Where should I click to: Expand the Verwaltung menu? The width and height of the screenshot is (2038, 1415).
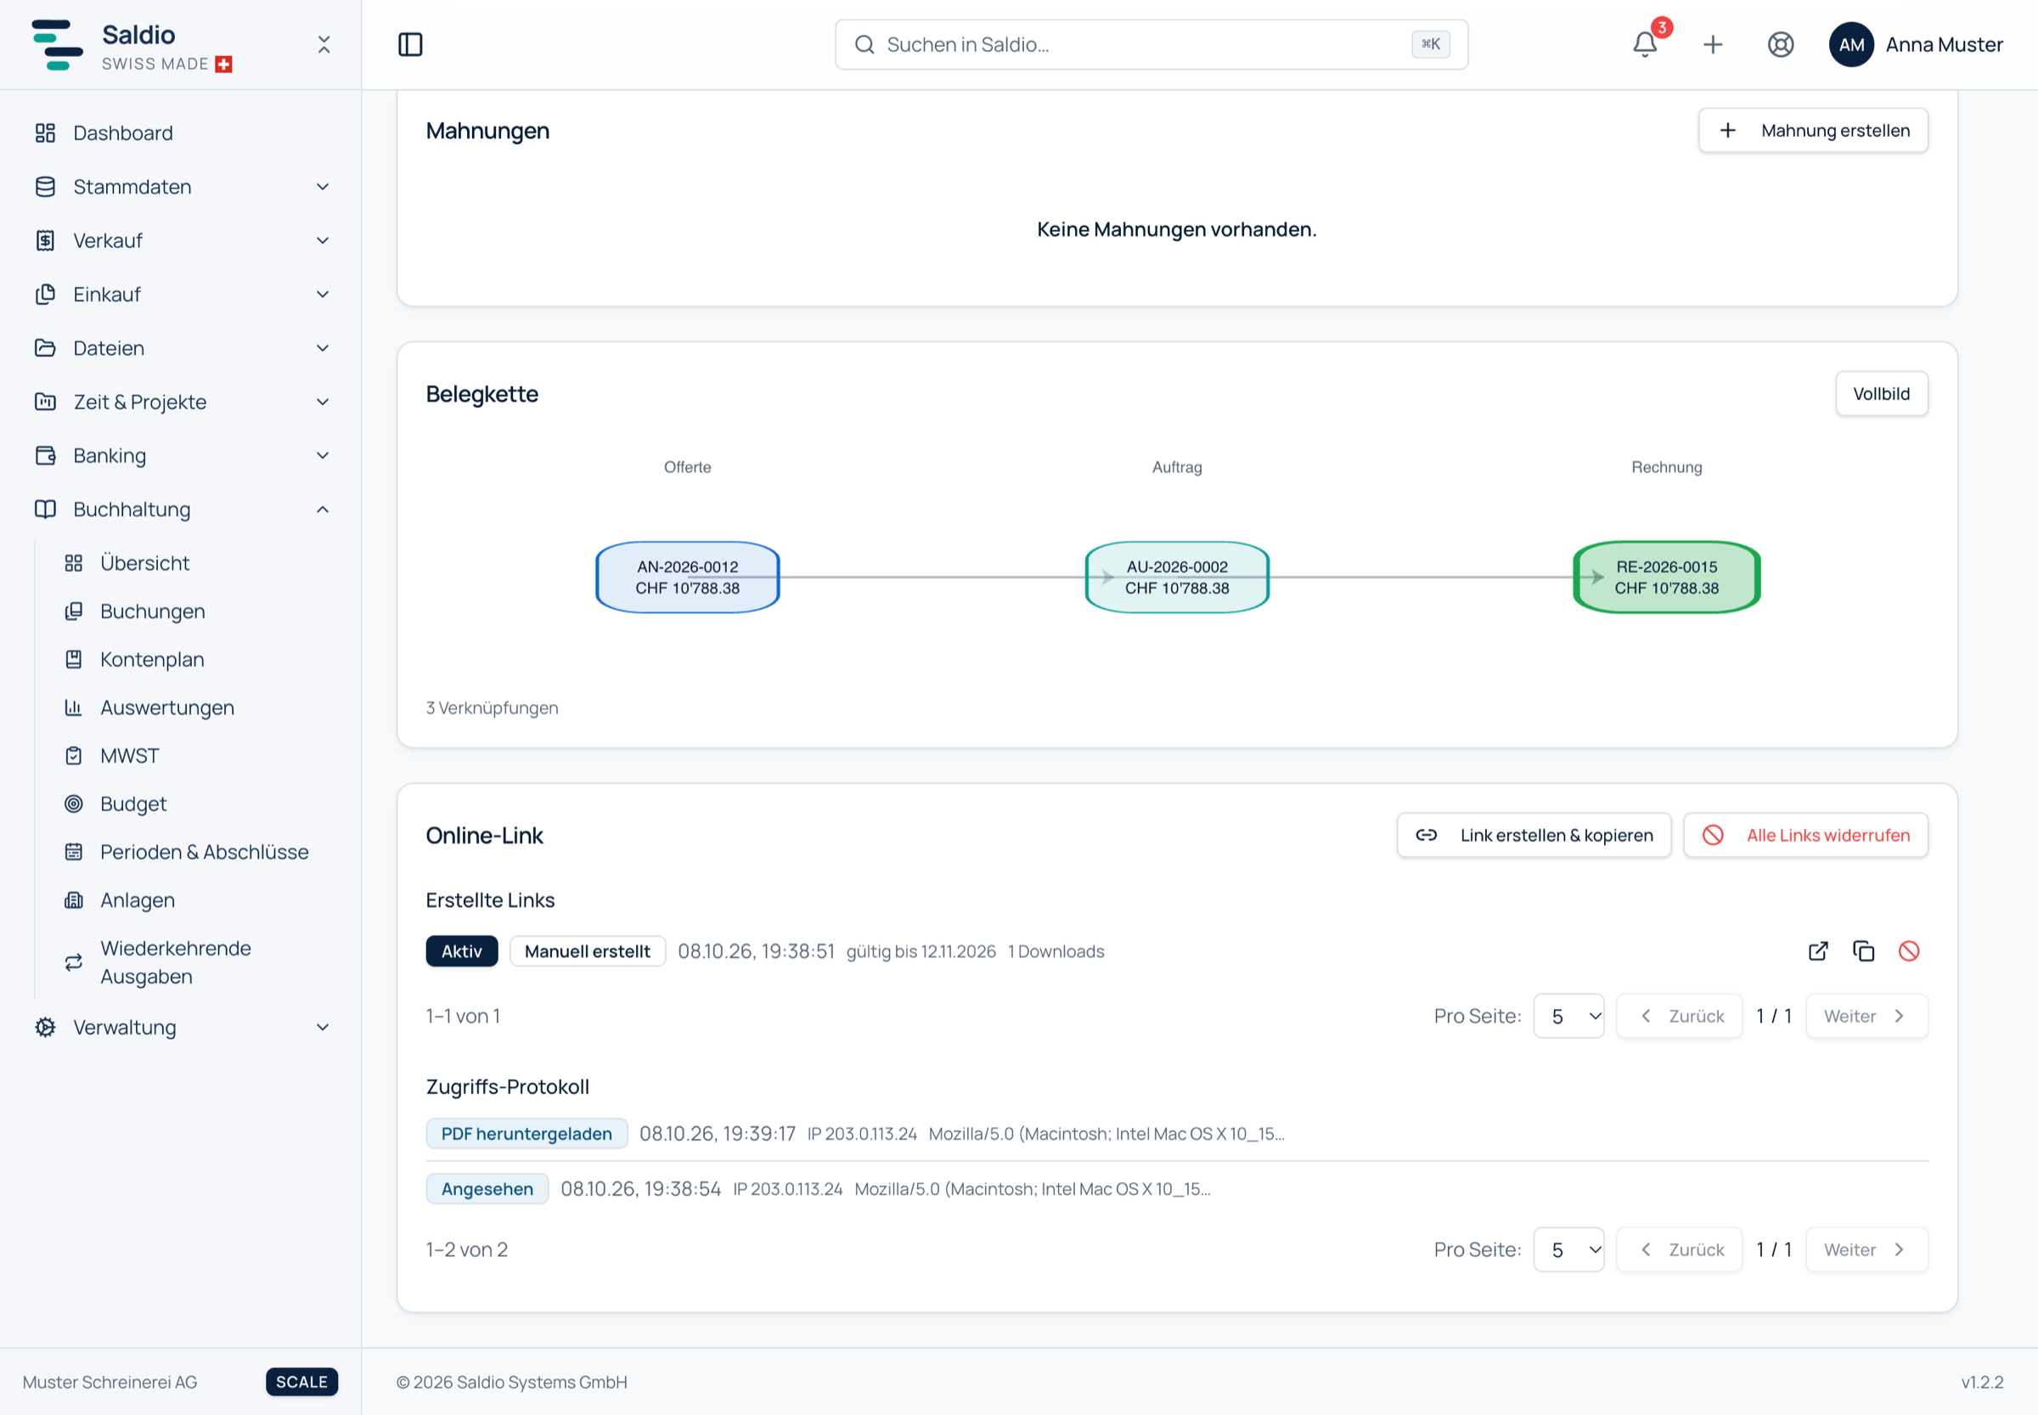pos(181,1028)
